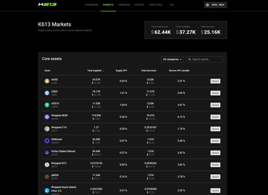This screenshot has width=268, height=195.
Task: Open Details for USDT0
Action: 215,105
